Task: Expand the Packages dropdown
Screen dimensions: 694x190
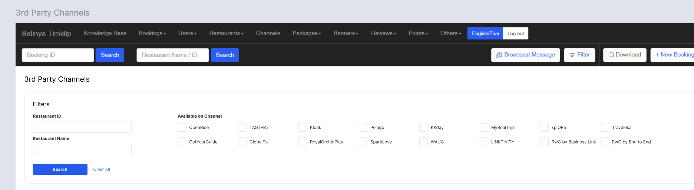Action: coord(307,33)
